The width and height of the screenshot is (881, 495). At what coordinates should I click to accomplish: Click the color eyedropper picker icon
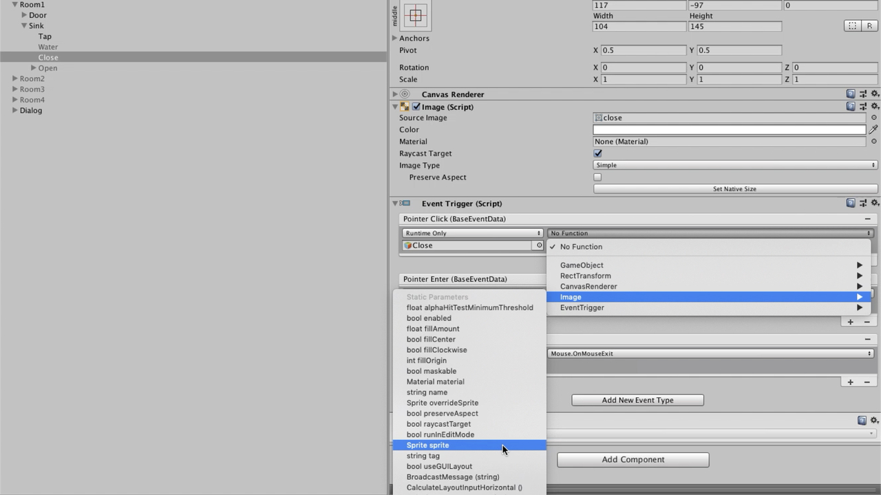[873, 129]
